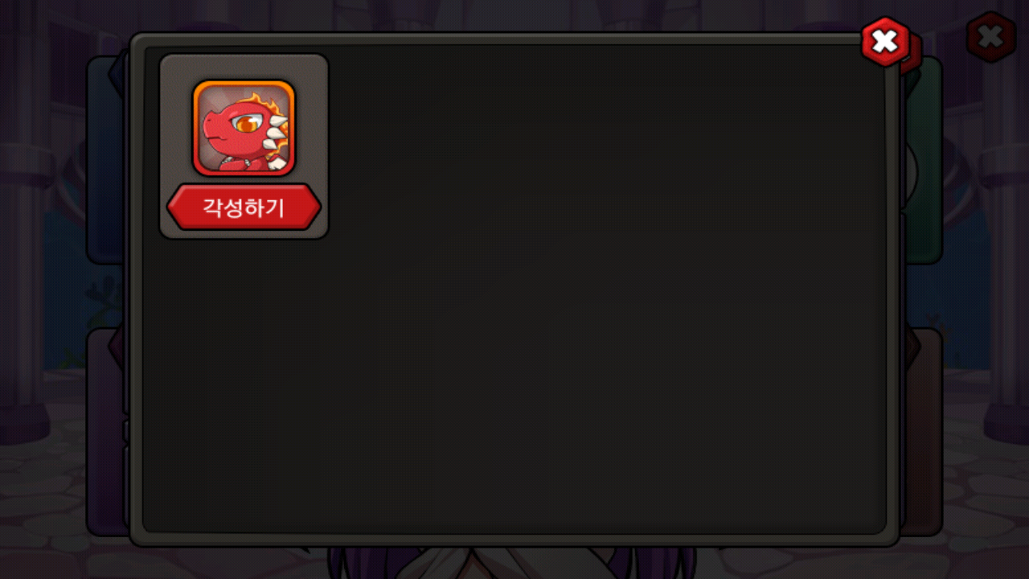Tap the 각성하기 awaken button

pyautogui.click(x=244, y=207)
